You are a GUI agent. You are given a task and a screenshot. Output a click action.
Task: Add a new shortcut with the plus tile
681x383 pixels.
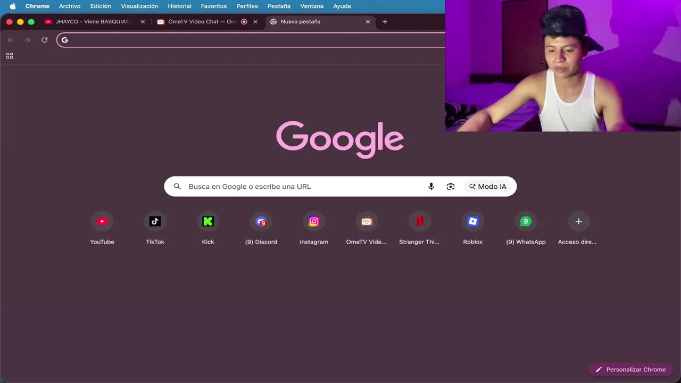coord(578,229)
